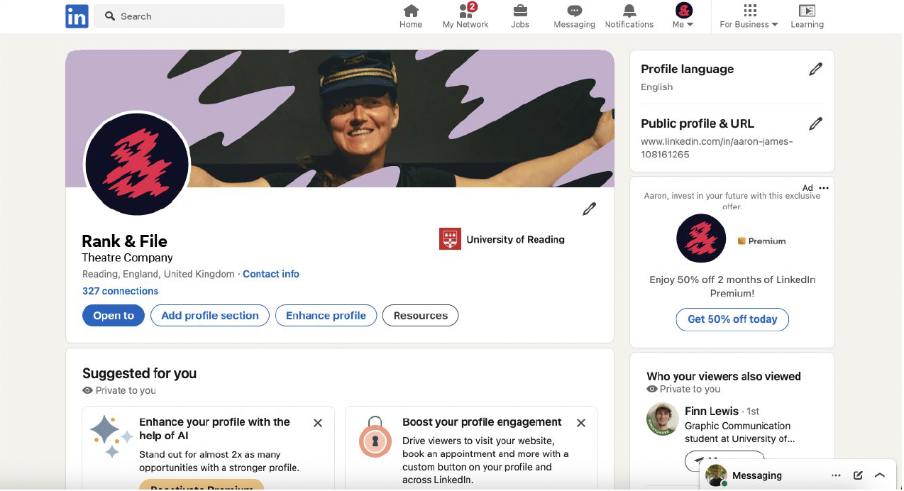Viewport: 904px width, 491px height.
Task: View the Notifications bell
Action: (629, 16)
